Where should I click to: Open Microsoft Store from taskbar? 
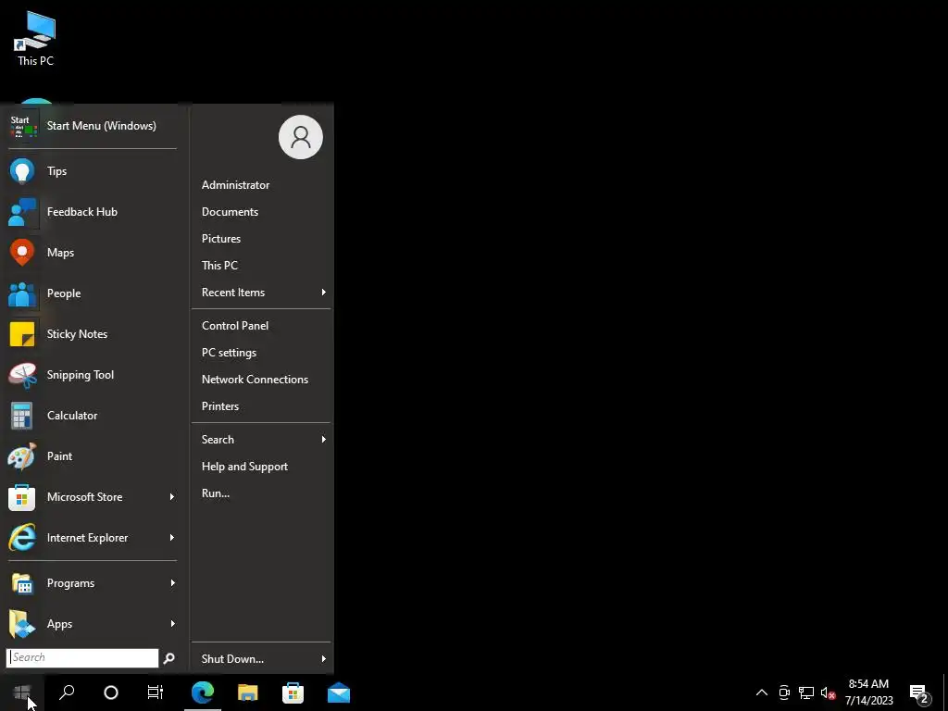click(293, 692)
